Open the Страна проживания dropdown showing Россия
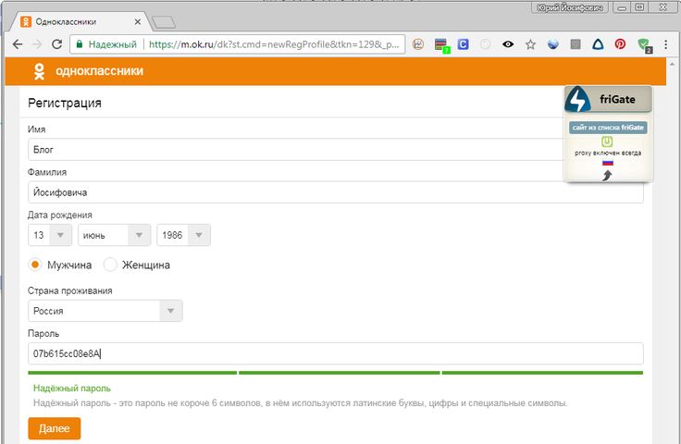This screenshot has width=681, height=444. click(x=105, y=311)
